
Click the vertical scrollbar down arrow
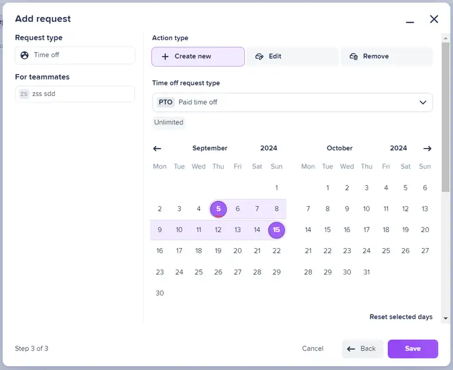(445, 317)
